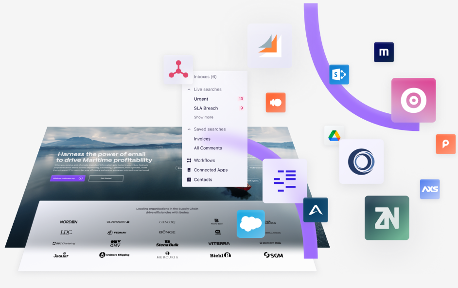Click the dark blue swirl ring tile

pos(361,162)
